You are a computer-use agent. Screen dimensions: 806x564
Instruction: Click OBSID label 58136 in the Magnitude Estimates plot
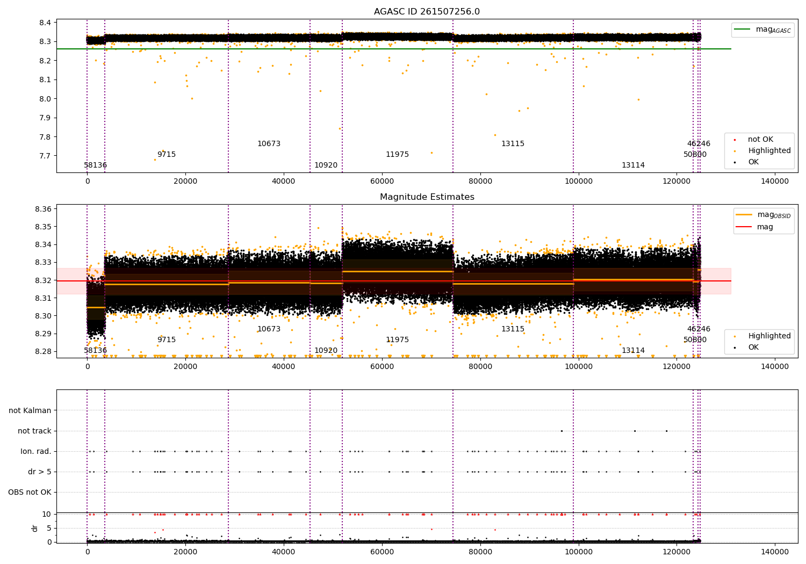[95, 351]
